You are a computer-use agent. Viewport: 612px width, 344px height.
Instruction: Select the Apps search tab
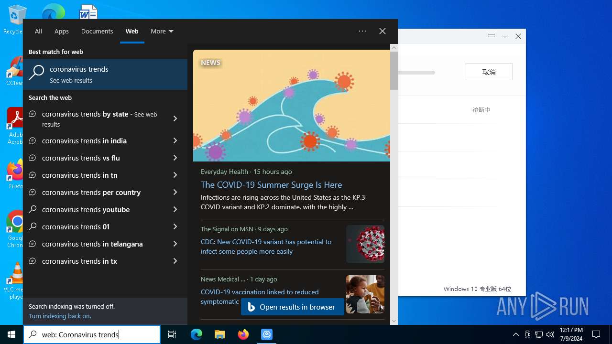pyautogui.click(x=62, y=31)
